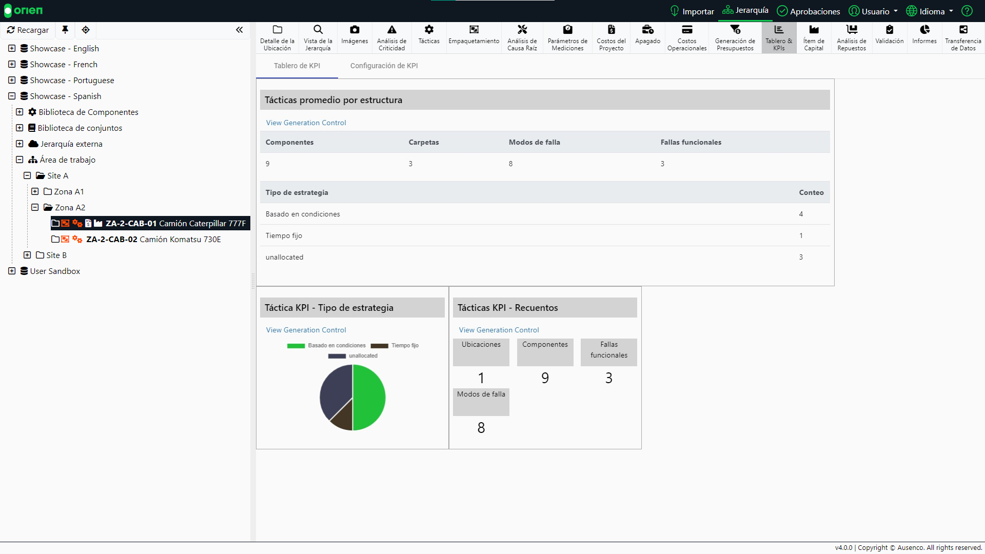Open Idioma language dropdown
The width and height of the screenshot is (985, 554).
pos(930,11)
